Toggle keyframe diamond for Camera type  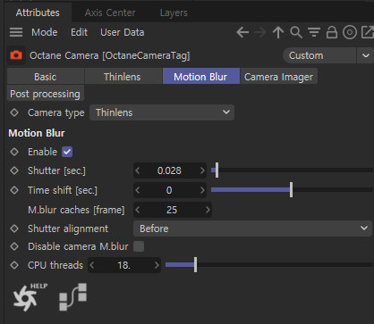(14, 112)
